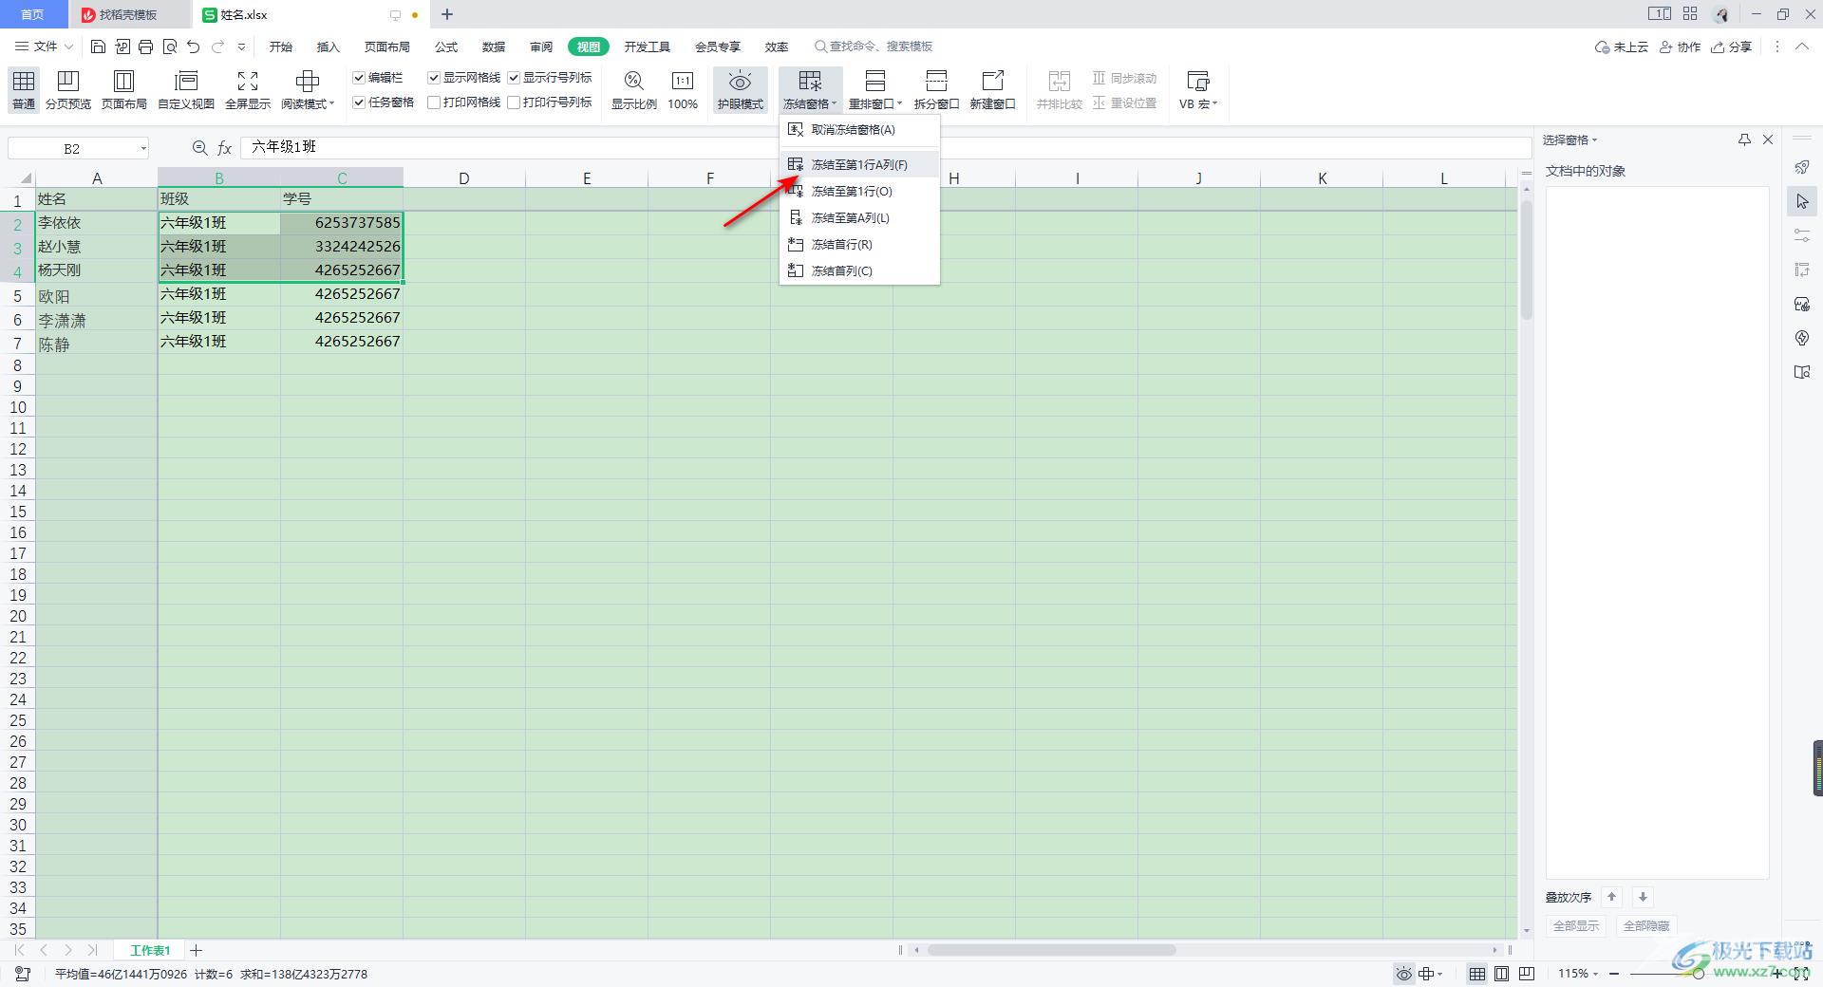The width and height of the screenshot is (1823, 987).
Task: Click the Save icon in quick toolbar
Action: (98, 47)
